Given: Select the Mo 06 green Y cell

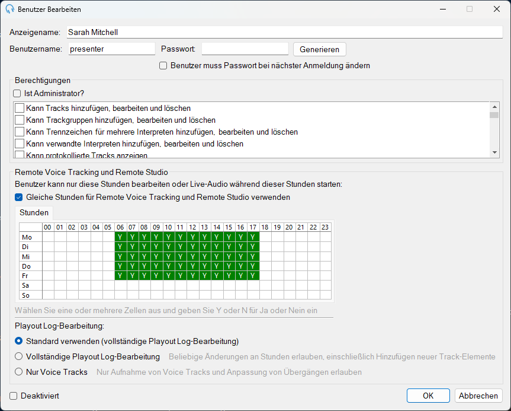Looking at the screenshot, I should (120, 237).
